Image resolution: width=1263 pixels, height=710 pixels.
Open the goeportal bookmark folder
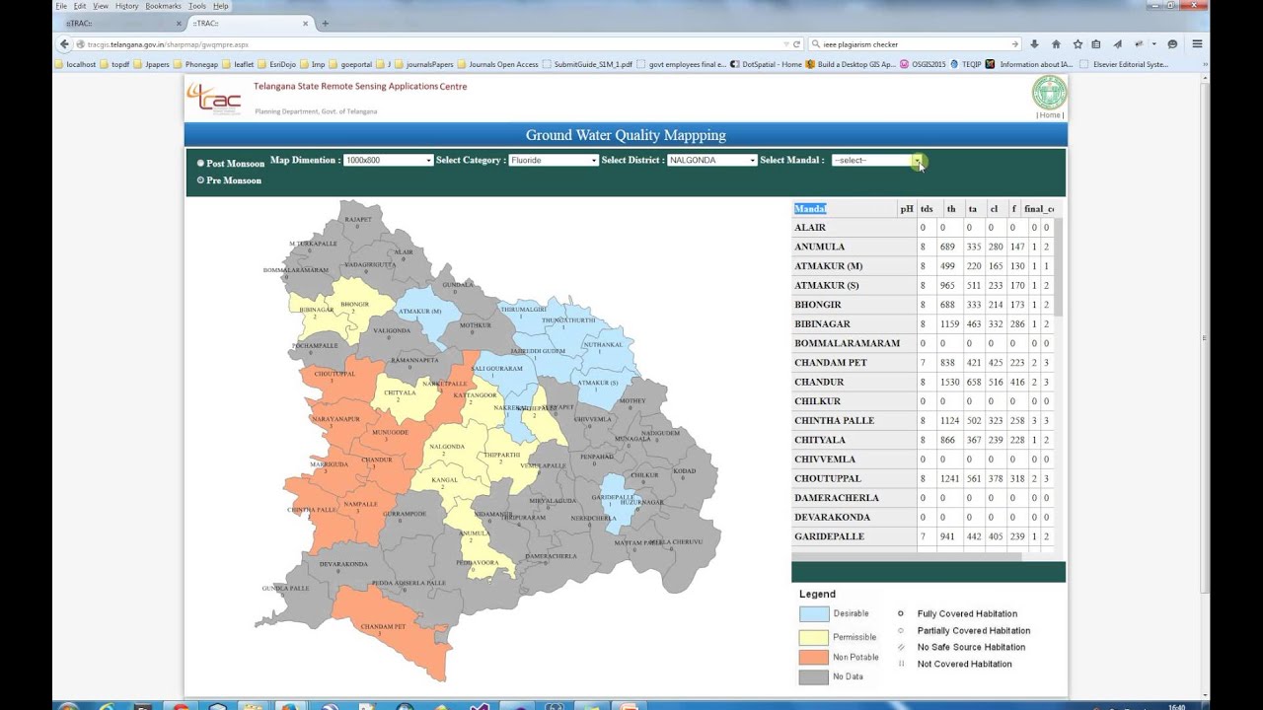pos(352,65)
